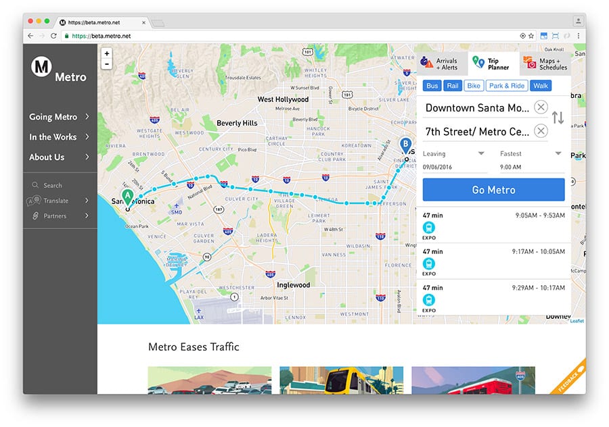Click the Inglewood map label

pyautogui.click(x=293, y=285)
